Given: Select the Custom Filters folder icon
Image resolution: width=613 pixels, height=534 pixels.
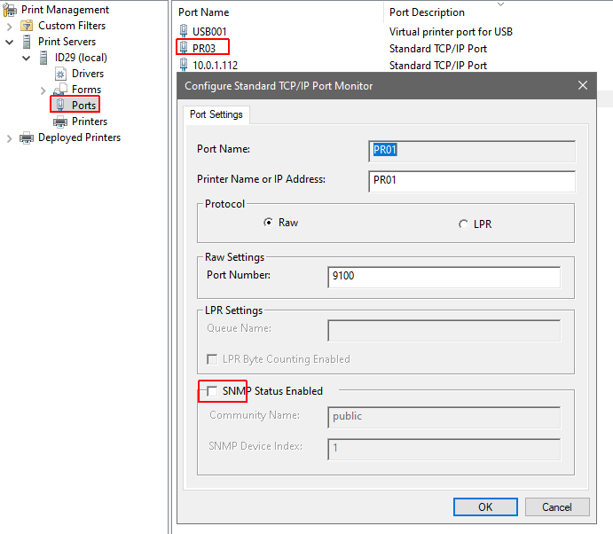Looking at the screenshot, I should click(x=27, y=26).
